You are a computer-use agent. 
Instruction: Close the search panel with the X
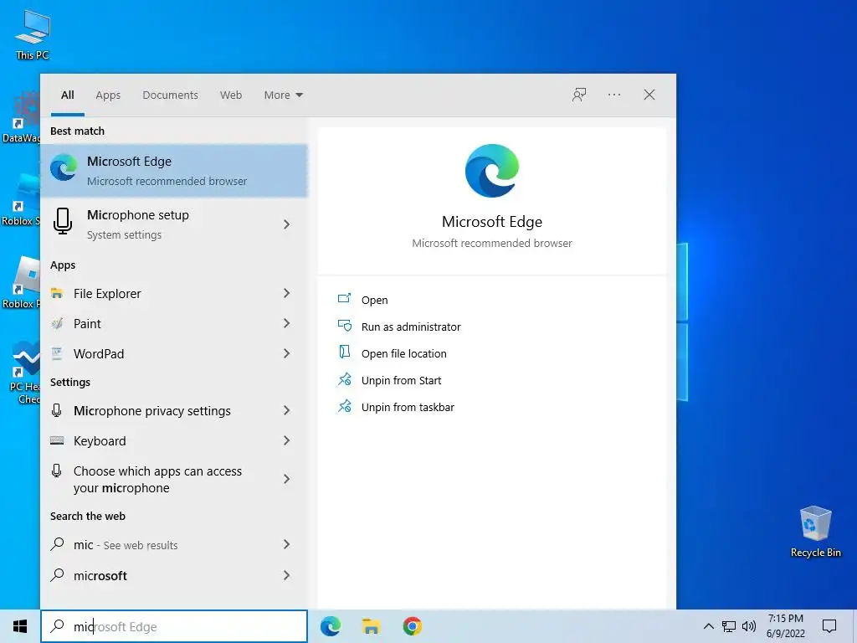[649, 95]
